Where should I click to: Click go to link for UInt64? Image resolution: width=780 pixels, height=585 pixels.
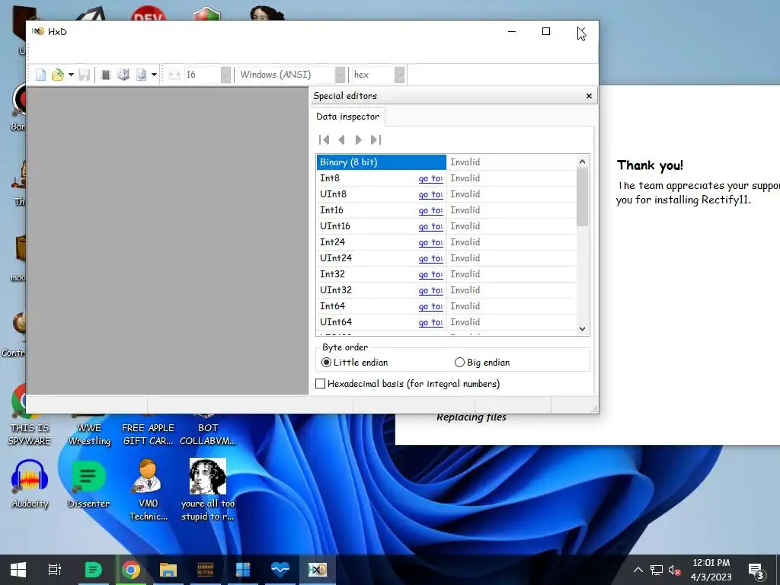(x=431, y=322)
